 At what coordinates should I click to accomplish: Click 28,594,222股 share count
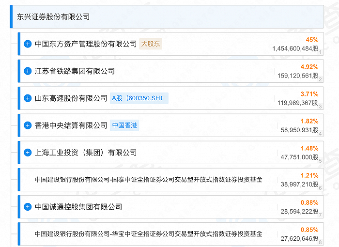300,211
